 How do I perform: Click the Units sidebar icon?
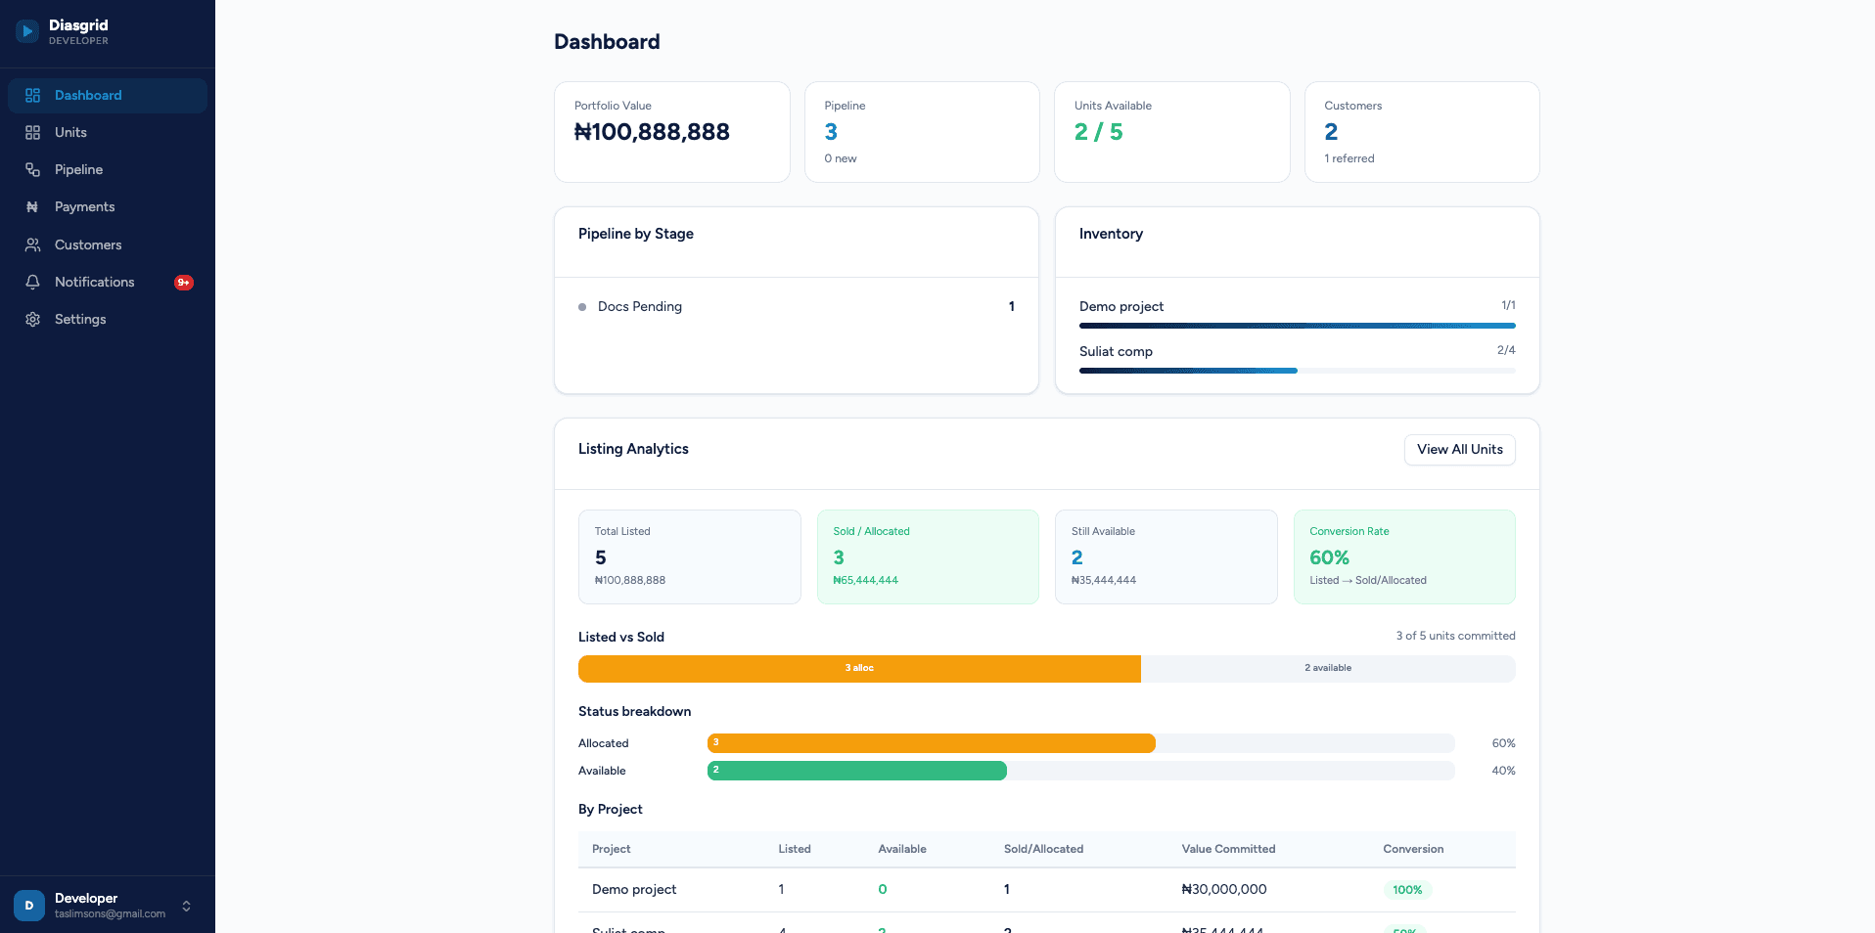click(32, 132)
